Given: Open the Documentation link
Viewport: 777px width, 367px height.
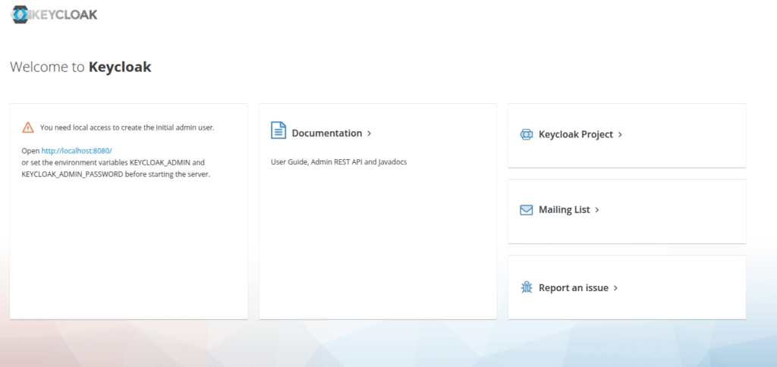Looking at the screenshot, I should 327,133.
